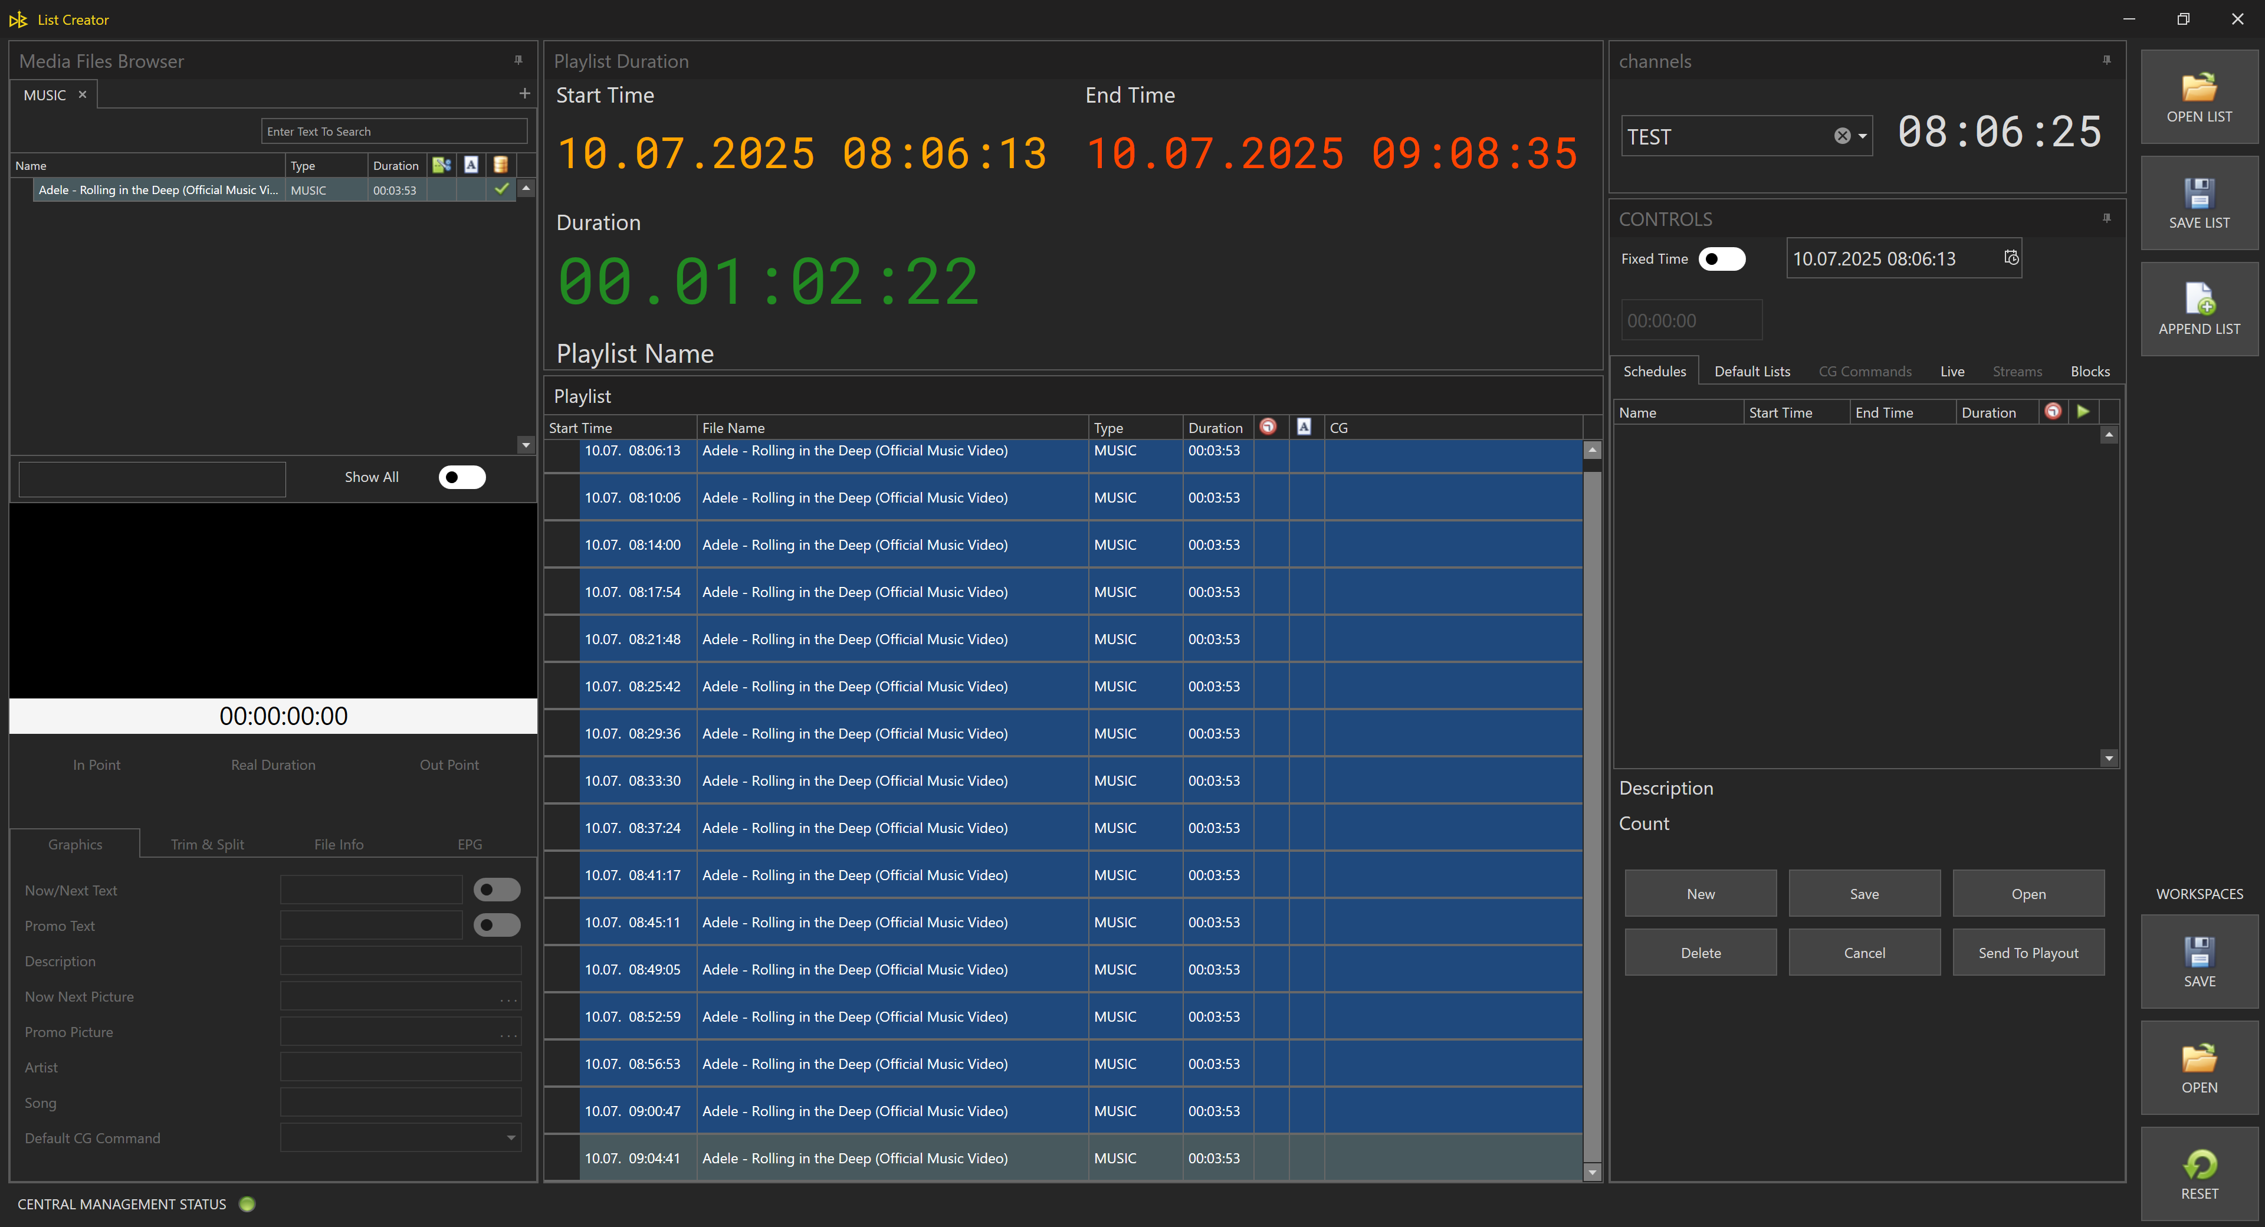Click the 'A' icon in Playlist header
2265x1227 pixels.
click(x=1304, y=427)
